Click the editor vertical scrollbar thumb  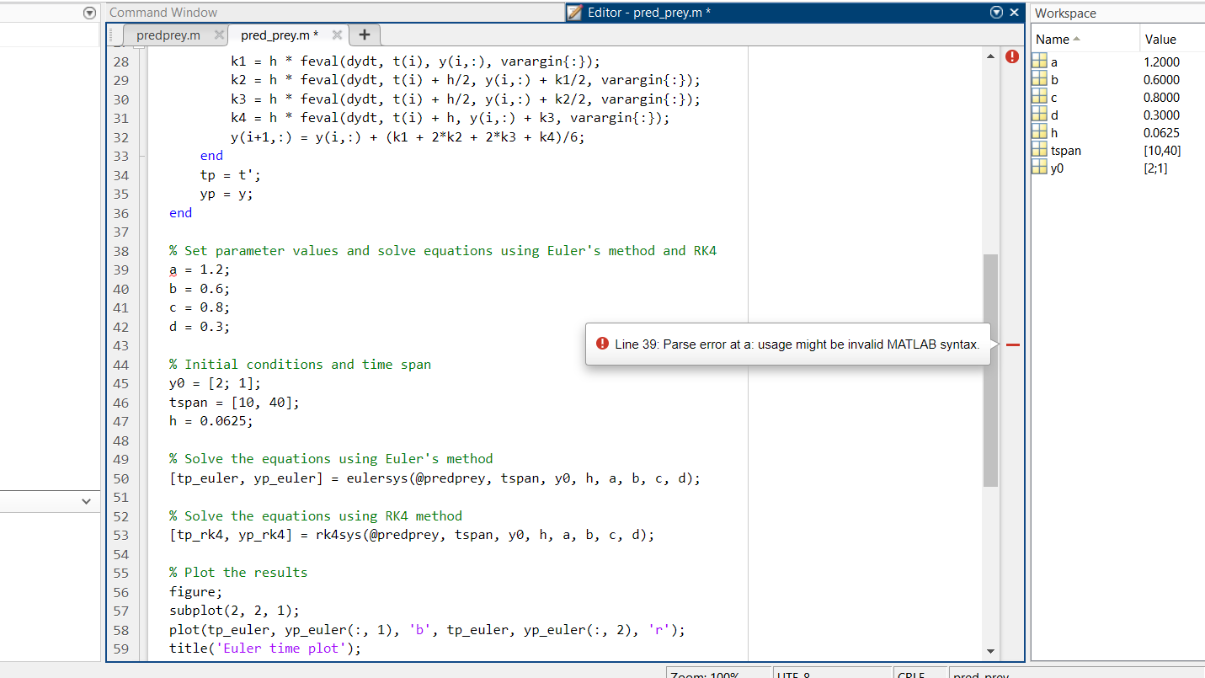pyautogui.click(x=990, y=371)
